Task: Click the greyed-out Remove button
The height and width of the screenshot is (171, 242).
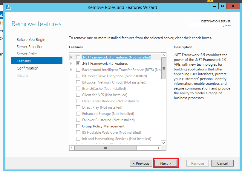Action: pyautogui.click(x=197, y=163)
